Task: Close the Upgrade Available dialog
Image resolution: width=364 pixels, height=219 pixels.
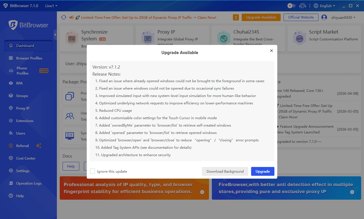Action: [x=271, y=51]
